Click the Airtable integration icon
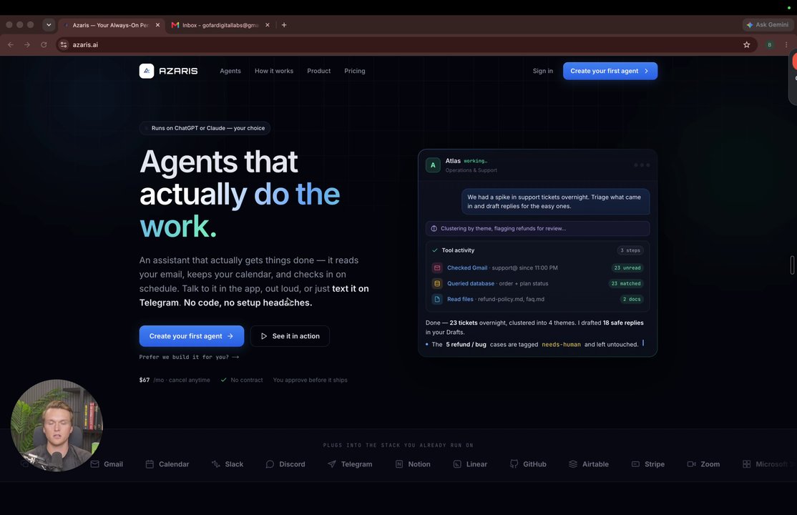797x515 pixels. click(x=573, y=464)
